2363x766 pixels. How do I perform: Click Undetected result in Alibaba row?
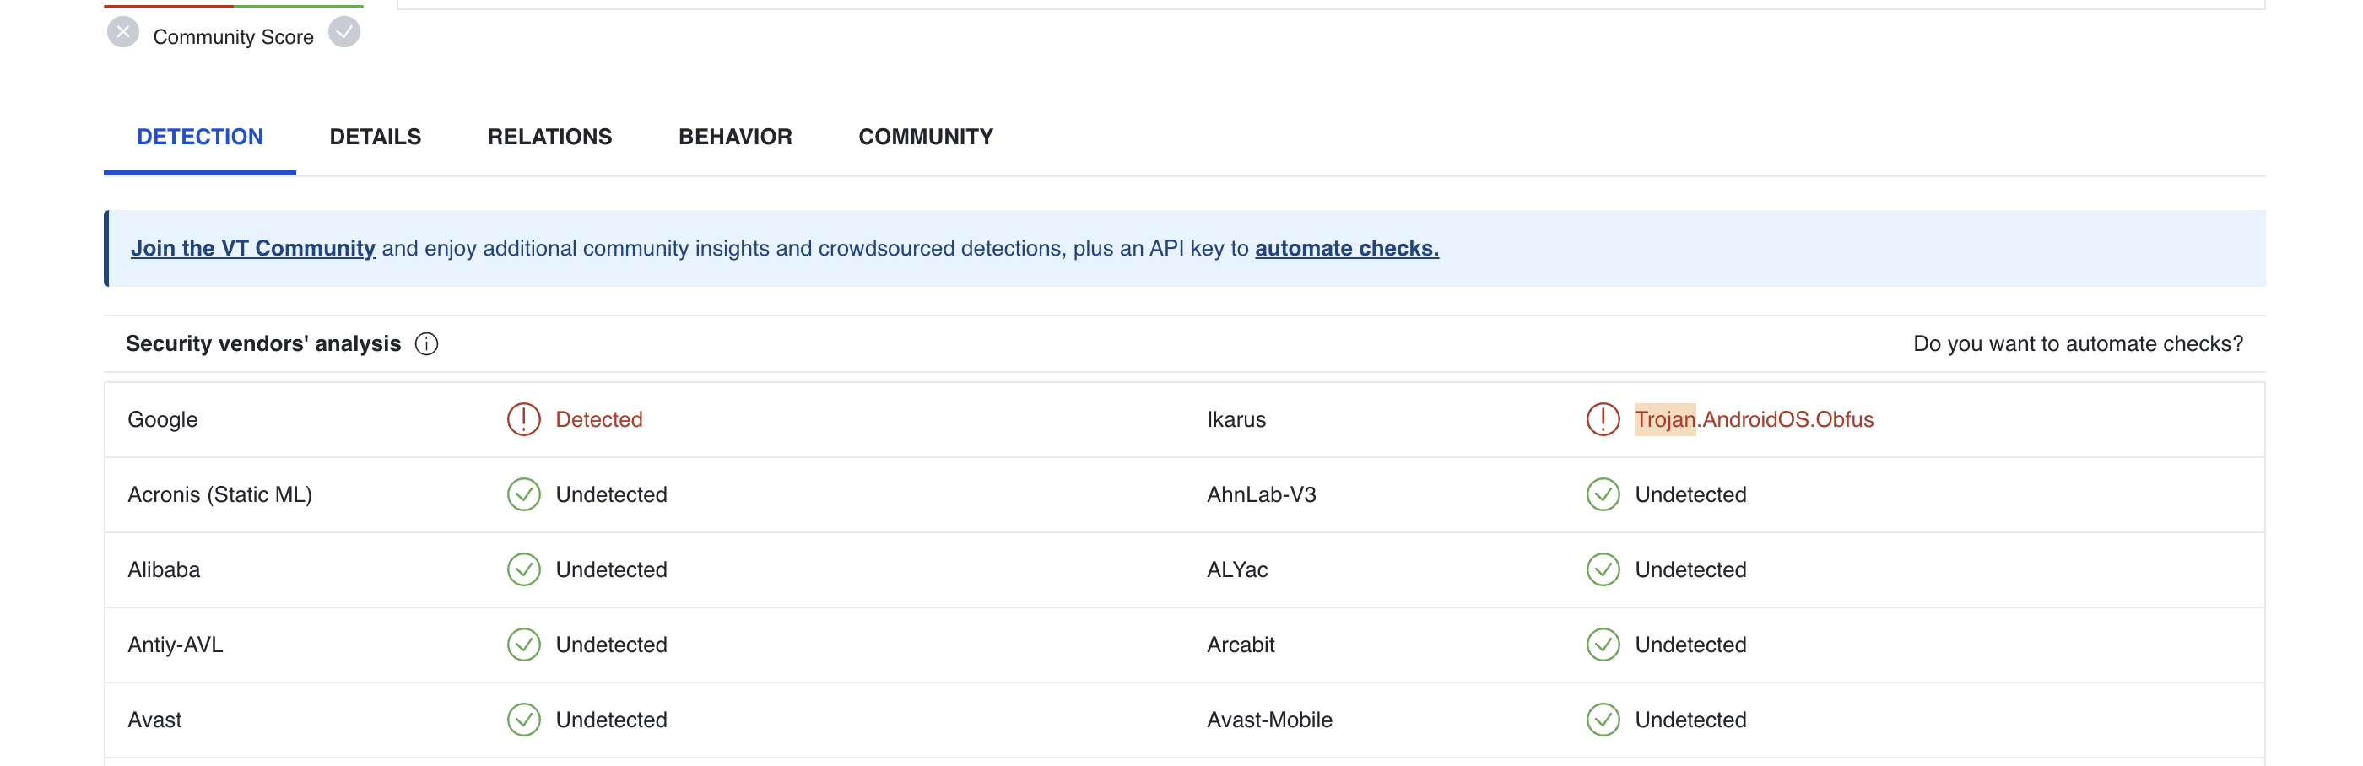[611, 569]
